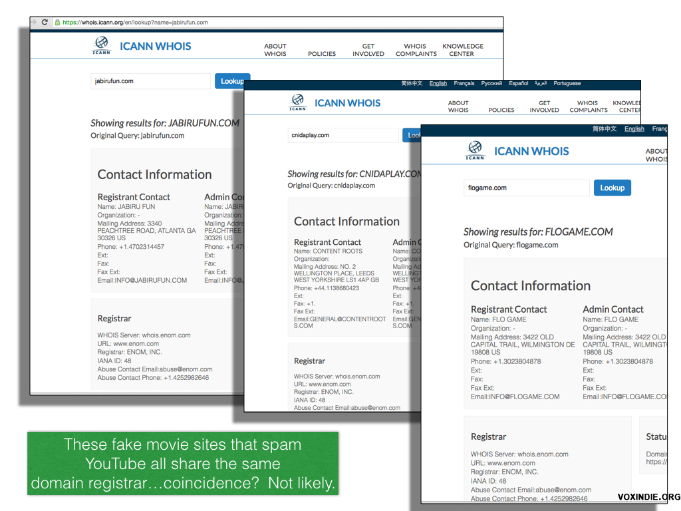Open WHOIS COMPLAINTS in jabirufun window
Screen dimensions: 681x511
click(416, 50)
